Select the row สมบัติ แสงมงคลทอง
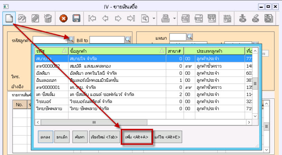282x155 pixels. point(143,66)
